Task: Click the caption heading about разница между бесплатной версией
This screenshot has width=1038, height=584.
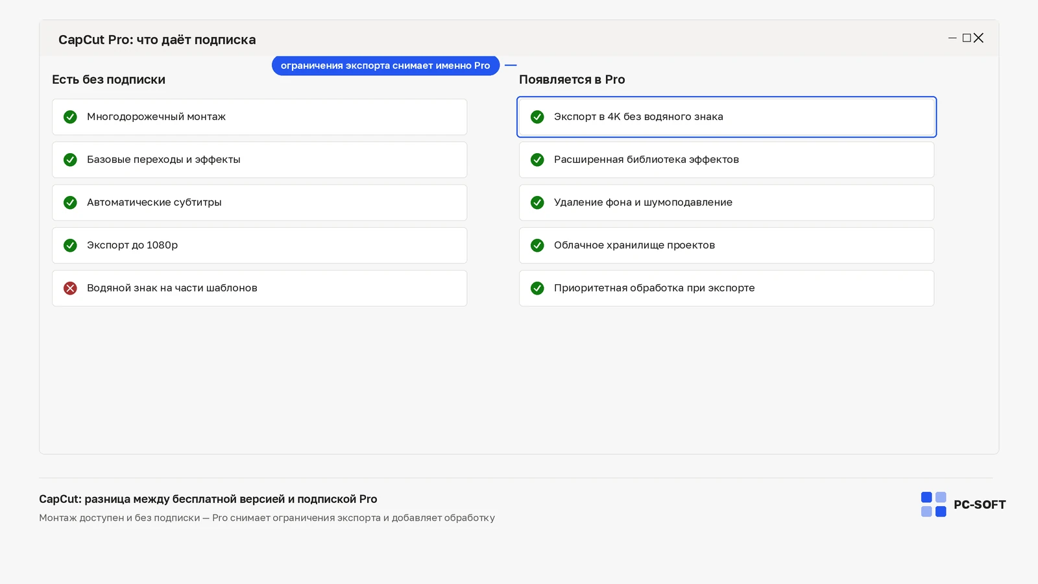Action: click(x=208, y=499)
